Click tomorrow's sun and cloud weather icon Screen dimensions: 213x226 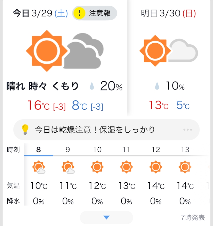point(169,51)
